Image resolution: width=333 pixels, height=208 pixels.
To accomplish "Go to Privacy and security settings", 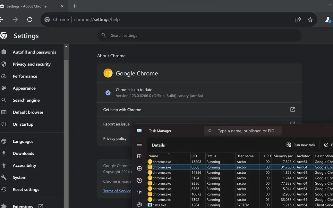I will click(32, 64).
